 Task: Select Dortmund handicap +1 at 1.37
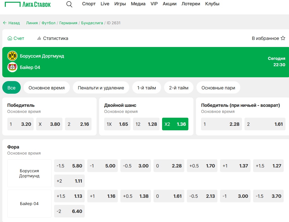(235, 166)
